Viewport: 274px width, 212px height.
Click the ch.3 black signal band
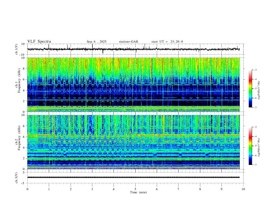point(134,177)
